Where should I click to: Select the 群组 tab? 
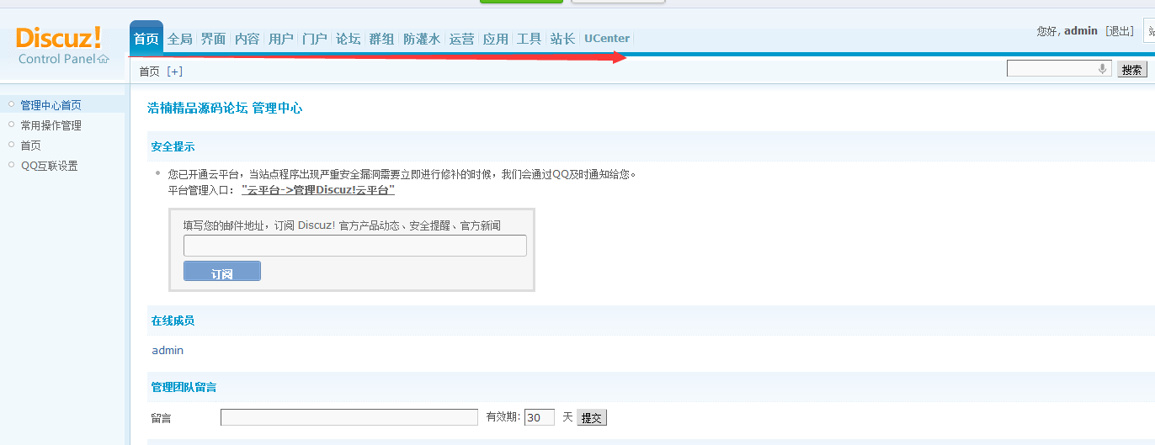click(382, 39)
